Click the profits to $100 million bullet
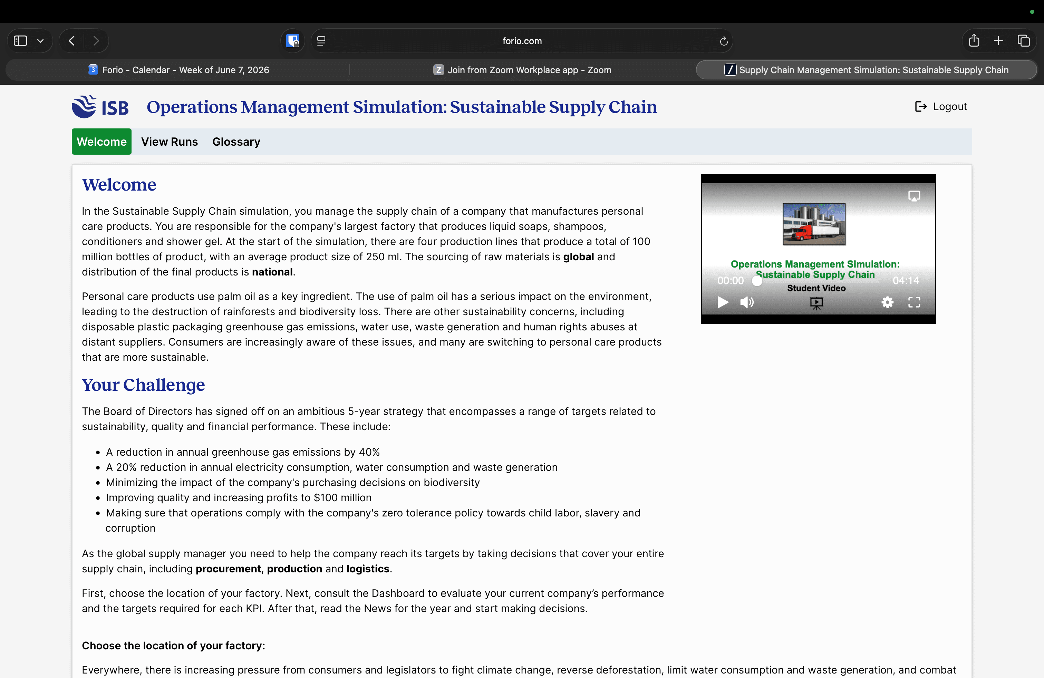 [239, 498]
